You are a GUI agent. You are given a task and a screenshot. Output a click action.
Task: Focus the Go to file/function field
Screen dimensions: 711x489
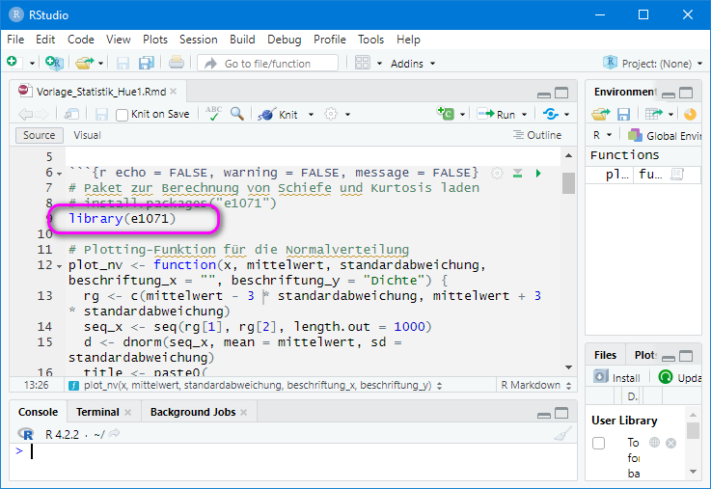pyautogui.click(x=267, y=63)
